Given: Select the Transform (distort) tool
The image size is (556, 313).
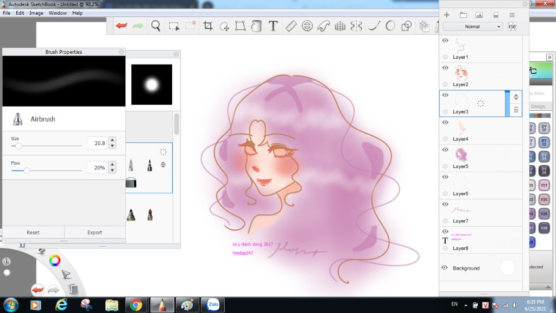Looking at the screenshot, I should (240, 26).
